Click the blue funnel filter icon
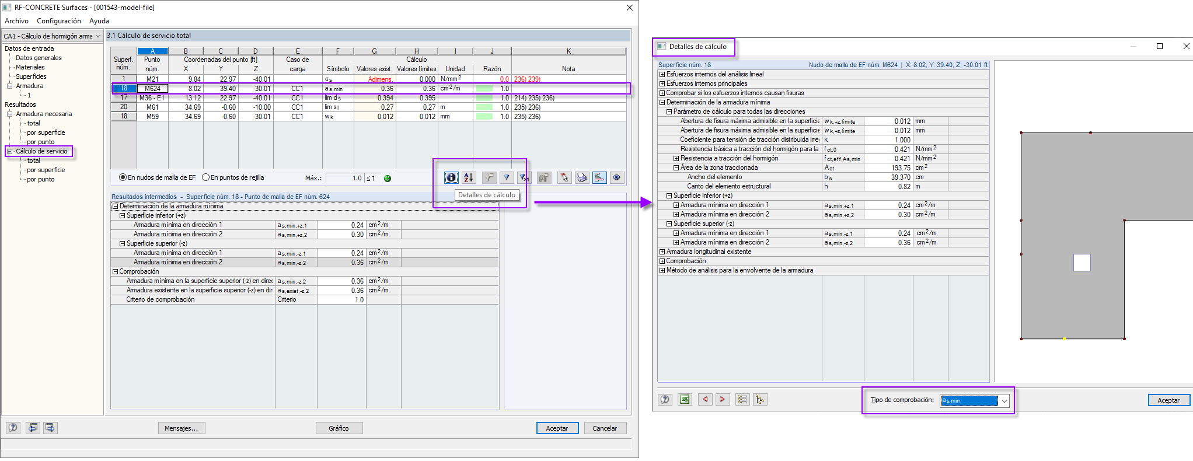 click(507, 177)
